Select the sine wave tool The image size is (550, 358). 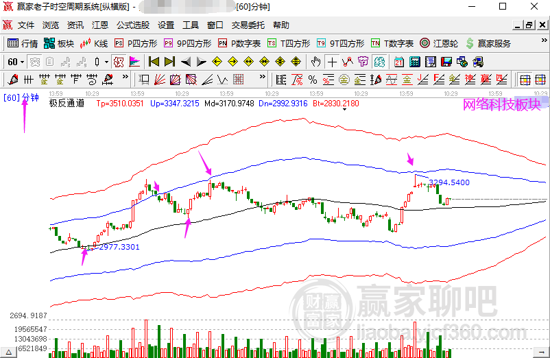click(x=392, y=80)
